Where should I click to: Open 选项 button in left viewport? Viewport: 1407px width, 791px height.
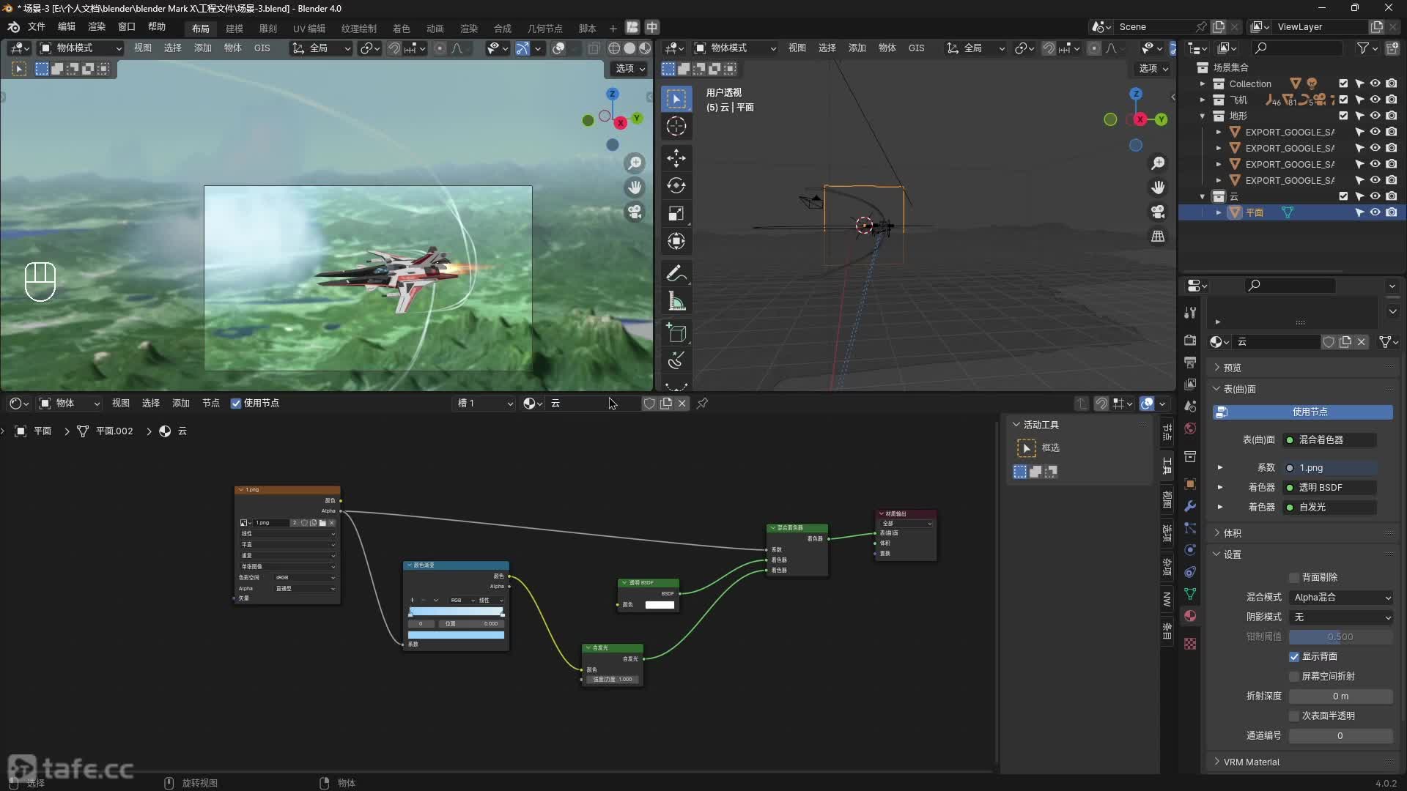point(629,68)
